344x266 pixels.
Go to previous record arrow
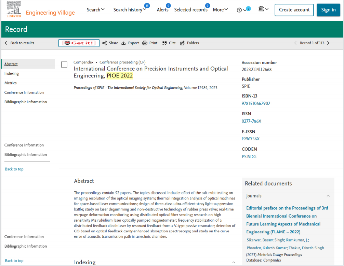(295, 43)
